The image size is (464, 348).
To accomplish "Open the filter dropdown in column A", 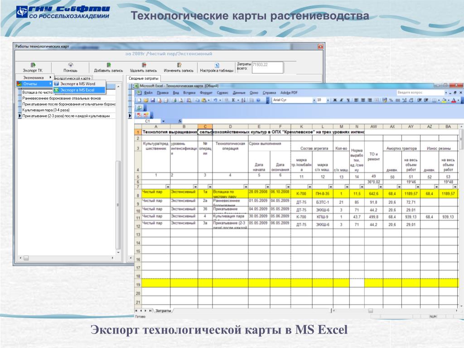I will coord(168,187).
